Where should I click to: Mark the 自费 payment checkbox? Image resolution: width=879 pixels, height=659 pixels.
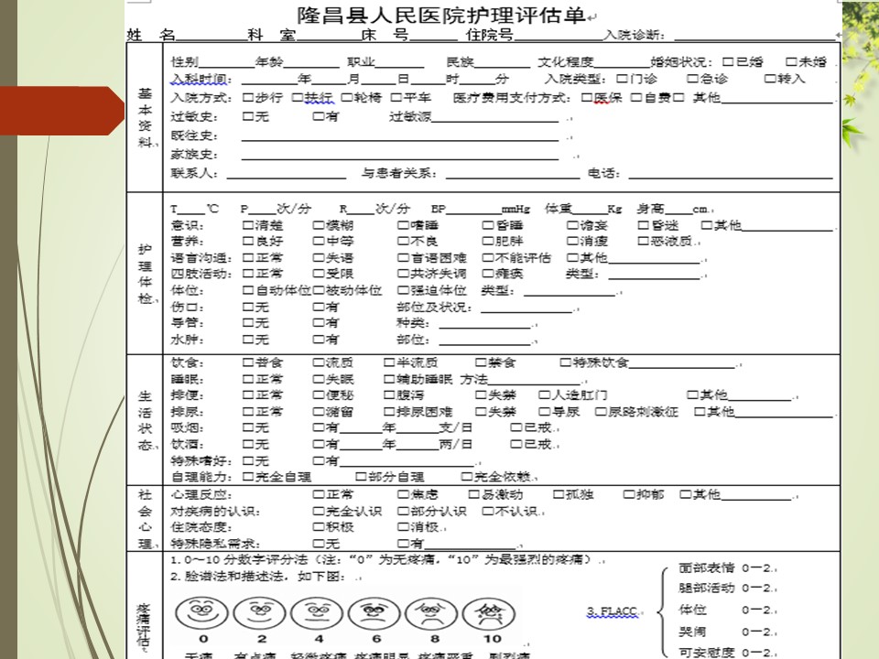tap(636, 98)
